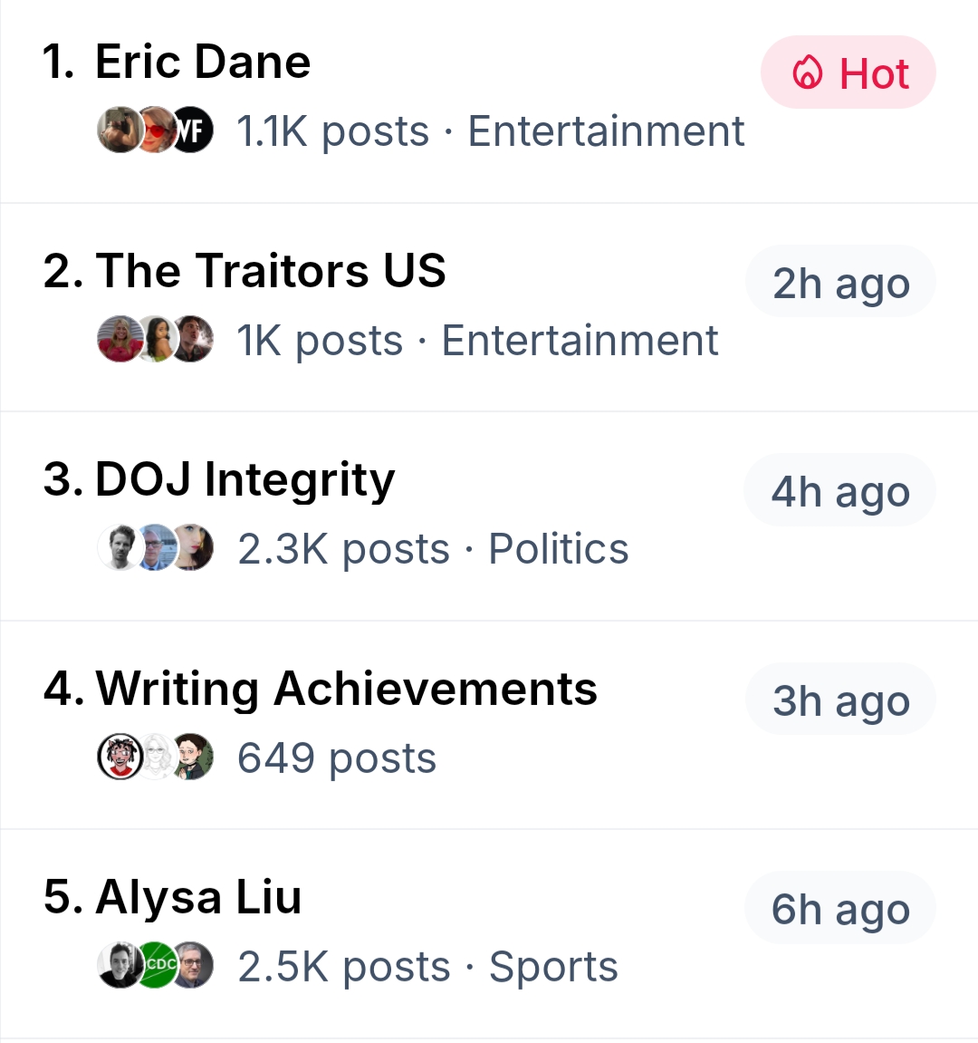This screenshot has width=978, height=1043.
Task: Click the flame icon in the Hot badge
Action: [808, 73]
